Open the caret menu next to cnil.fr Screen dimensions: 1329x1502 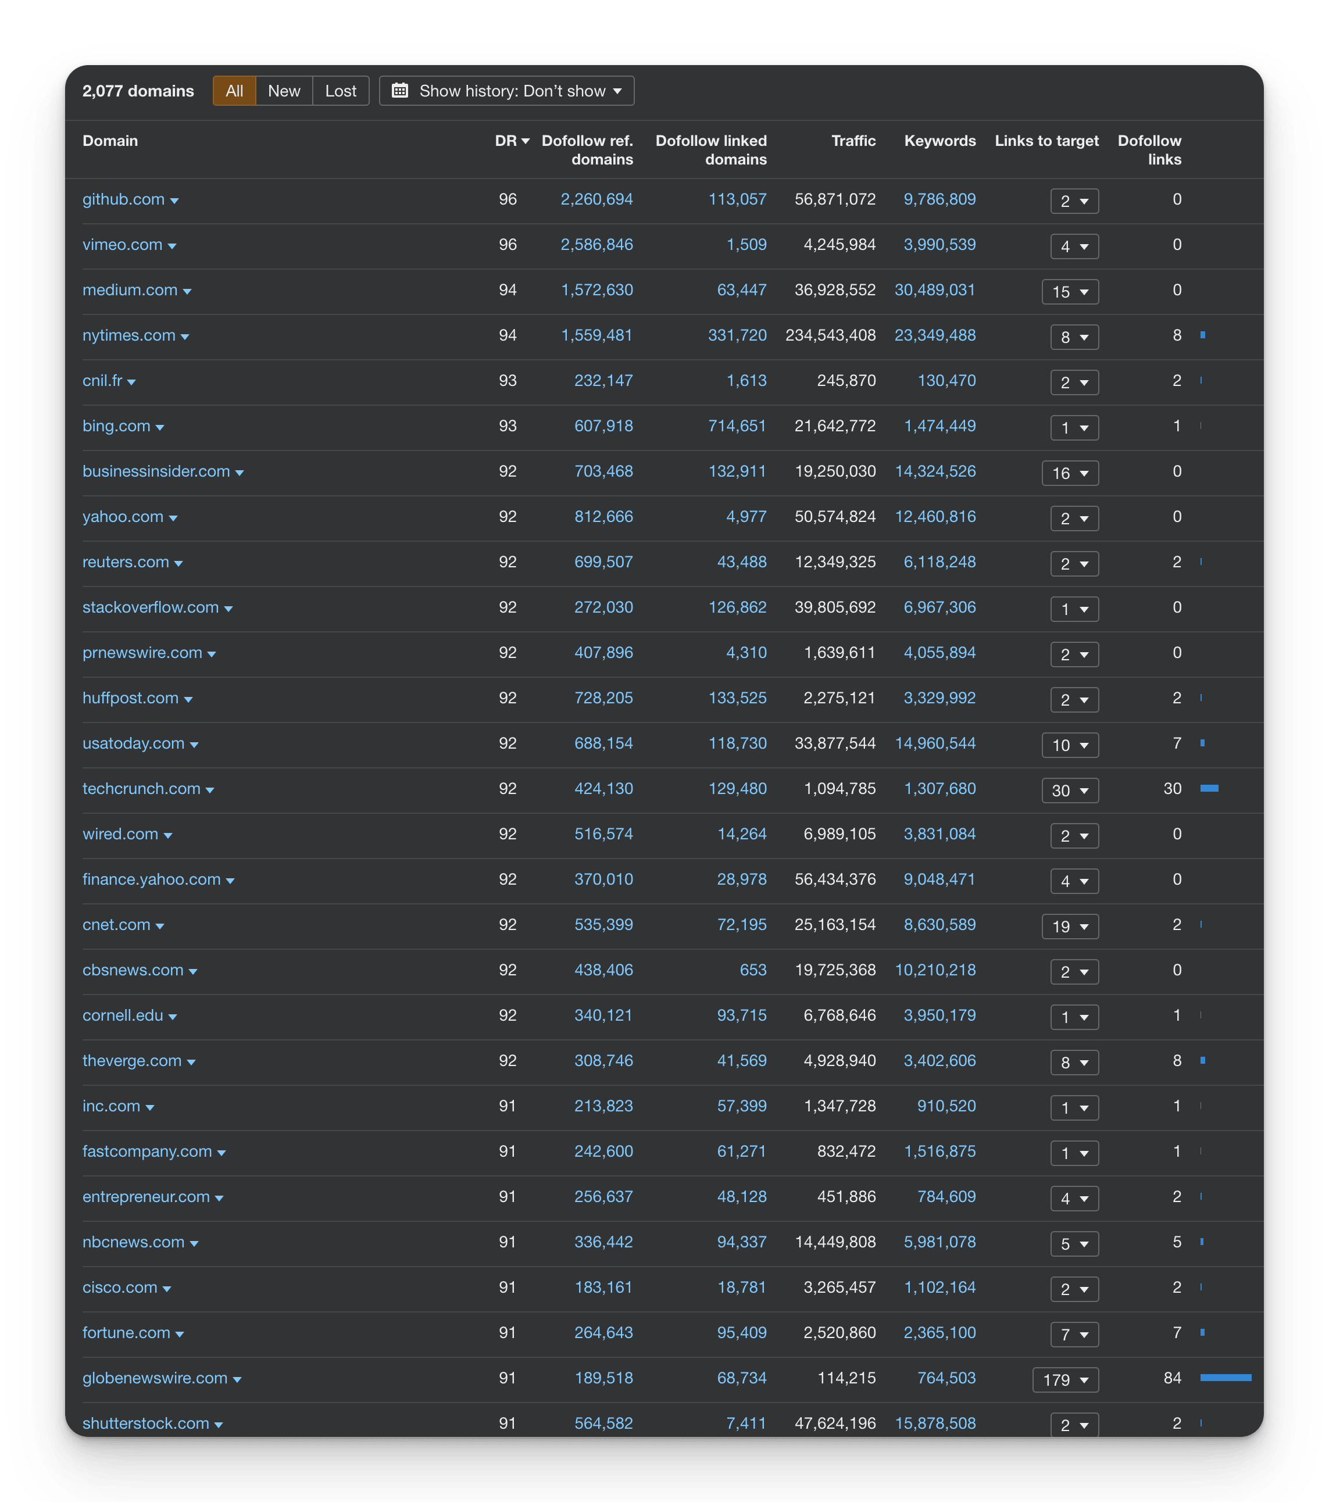(x=131, y=382)
